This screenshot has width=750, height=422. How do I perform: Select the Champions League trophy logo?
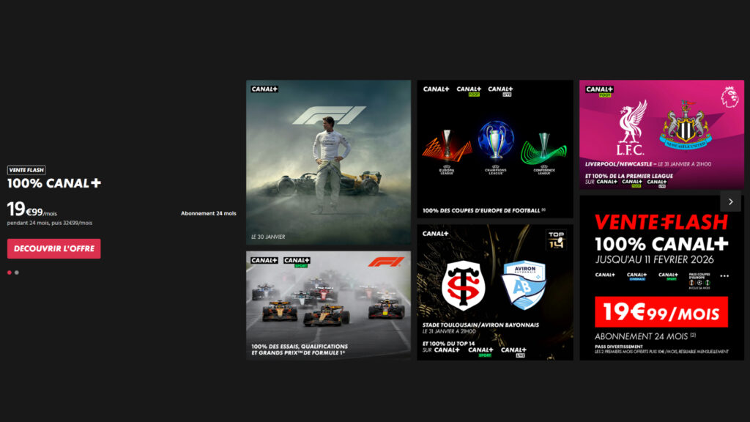(x=496, y=141)
